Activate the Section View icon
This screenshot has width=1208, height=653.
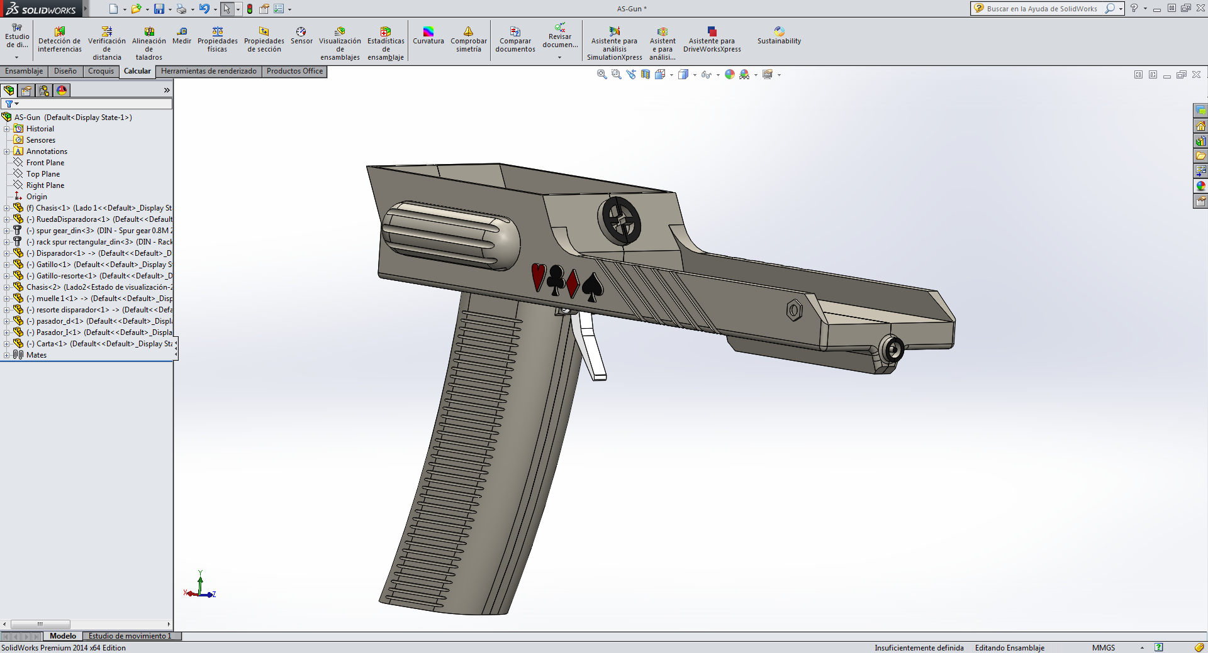pyautogui.click(x=646, y=75)
